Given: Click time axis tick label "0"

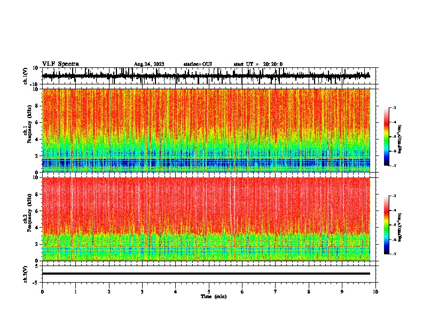Looking at the screenshot, I should 42,292.
